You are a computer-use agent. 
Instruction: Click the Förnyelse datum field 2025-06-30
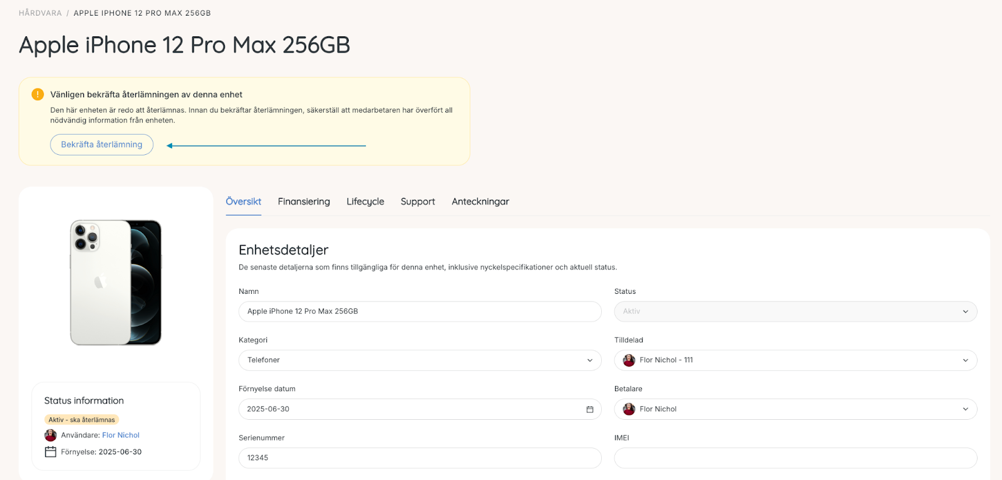pyautogui.click(x=420, y=409)
